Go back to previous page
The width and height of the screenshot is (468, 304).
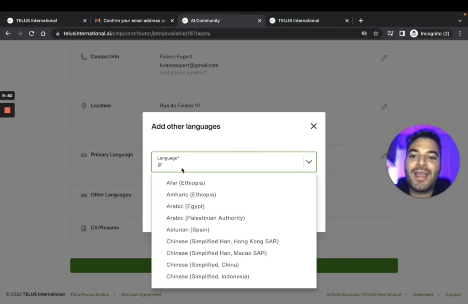click(x=8, y=33)
